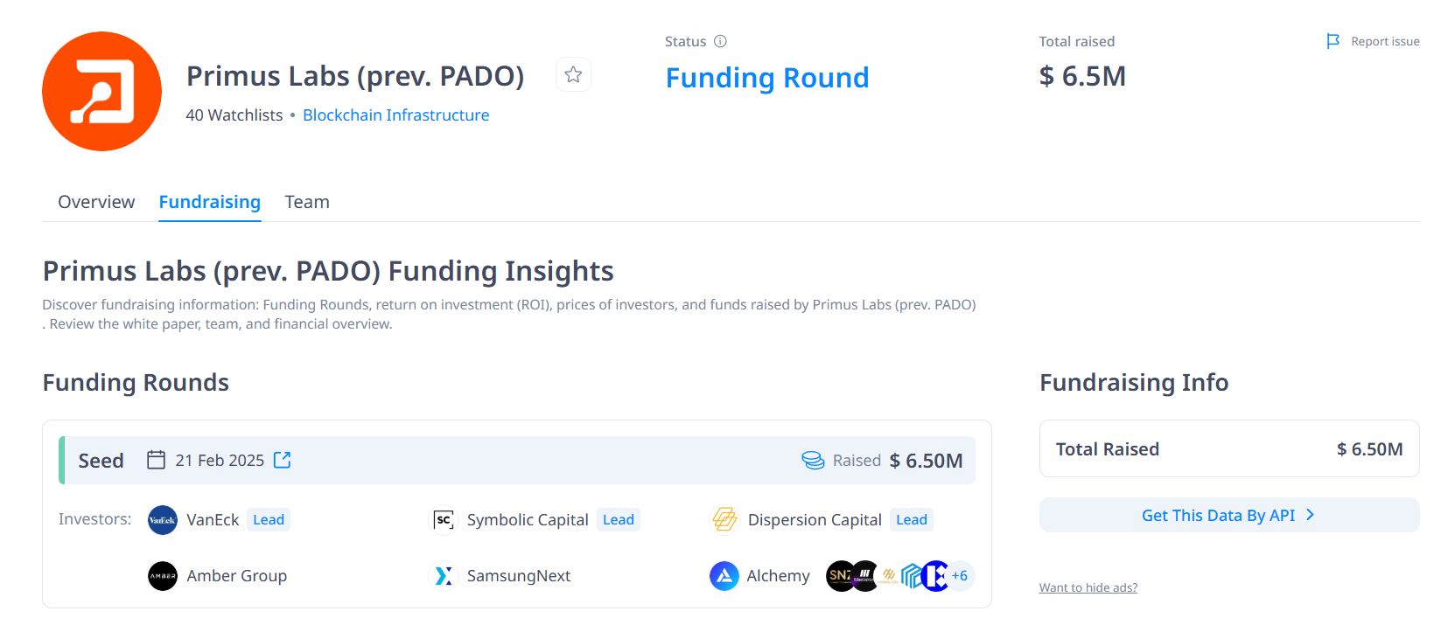This screenshot has height=625, width=1448.
Task: Open the Team tab
Action: coord(307,202)
